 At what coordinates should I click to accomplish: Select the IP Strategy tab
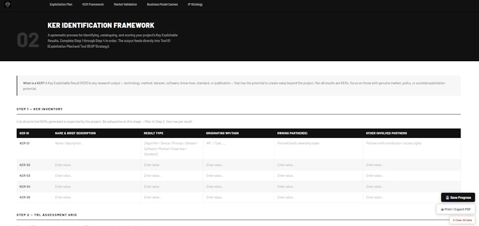click(x=195, y=4)
